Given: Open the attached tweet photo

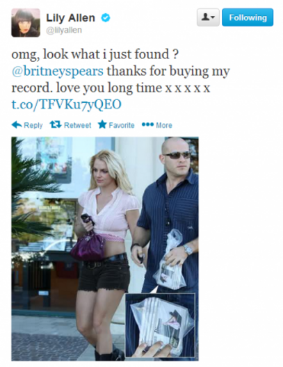Looking at the screenshot, I should click(105, 249).
